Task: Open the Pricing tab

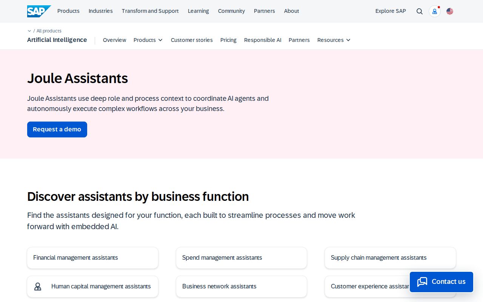Action: (228, 40)
